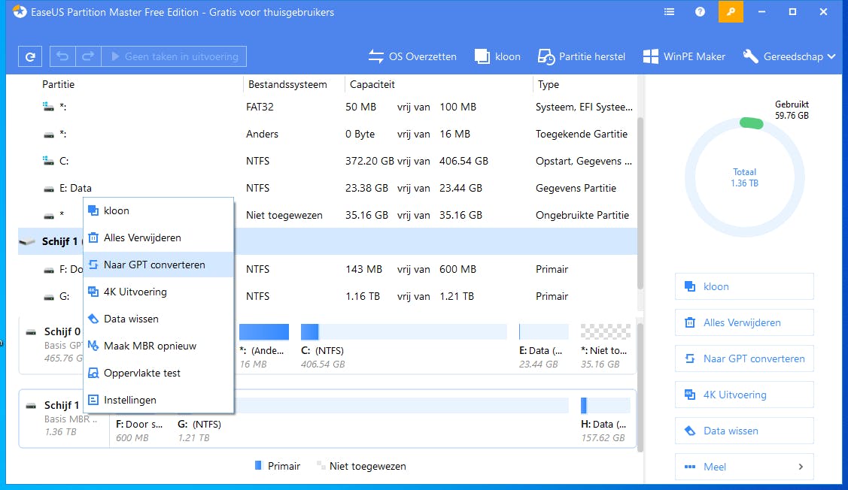The image size is (848, 490).
Task: Click the Niet toegewezen legend entry
Action: tap(361, 466)
